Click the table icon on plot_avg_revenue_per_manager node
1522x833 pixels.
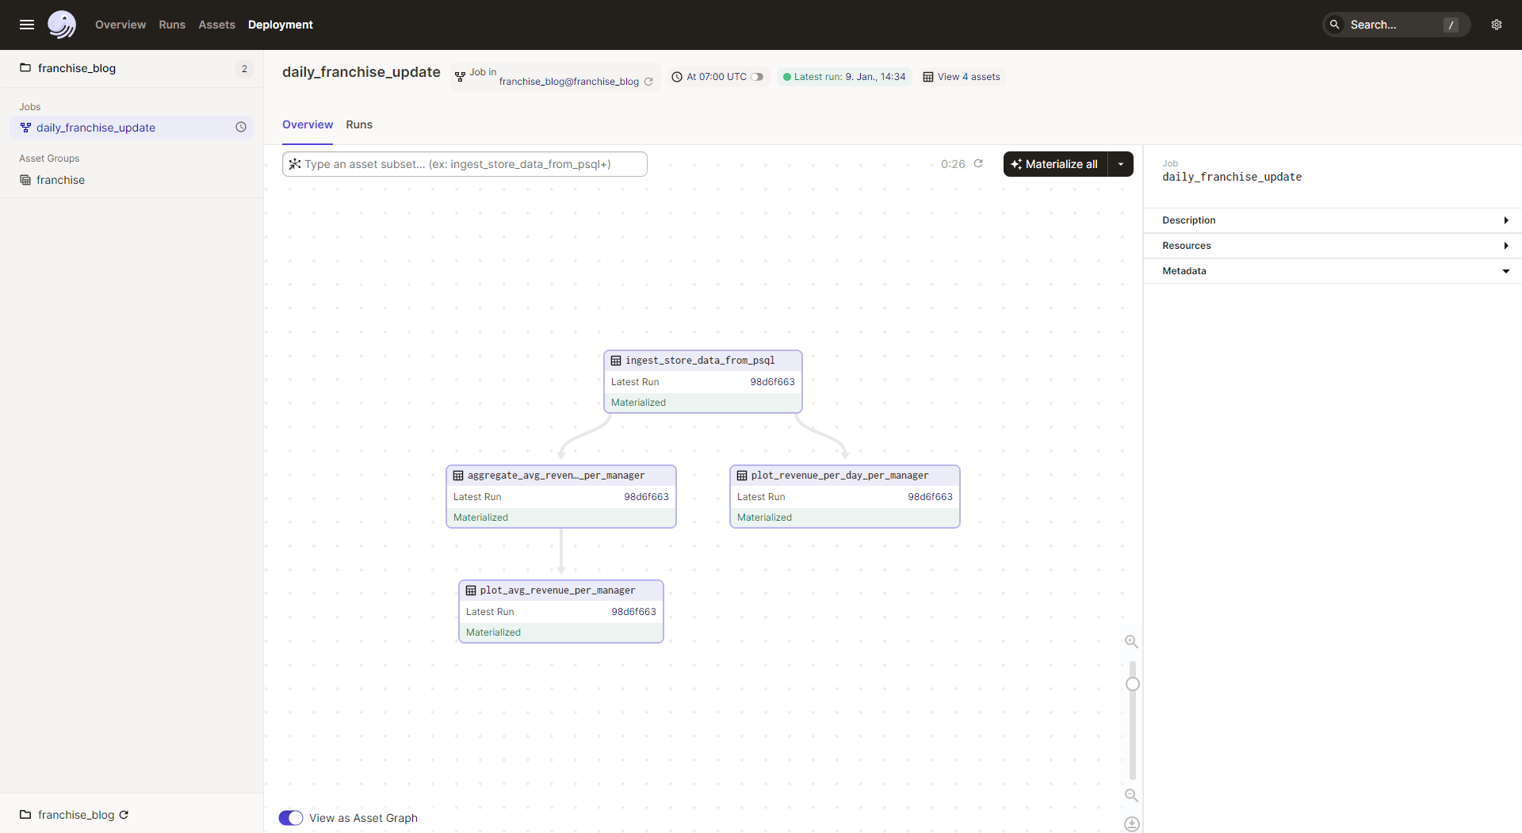pyautogui.click(x=471, y=590)
